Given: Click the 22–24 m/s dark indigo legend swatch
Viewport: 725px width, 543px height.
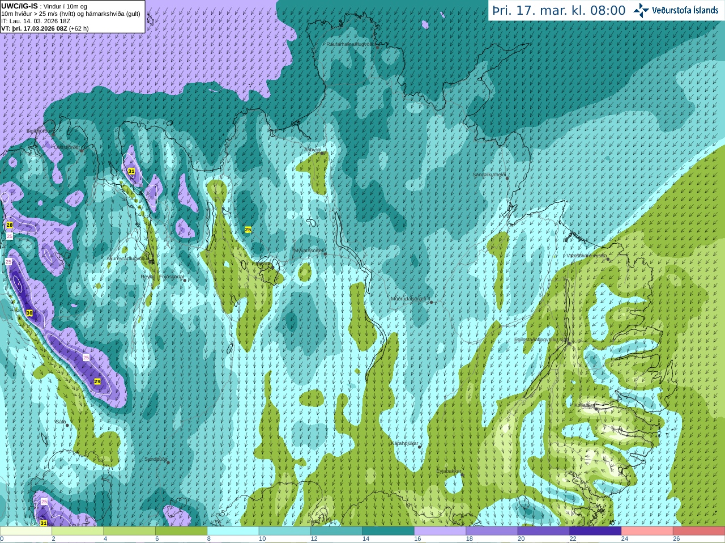Looking at the screenshot, I should [x=595, y=531].
